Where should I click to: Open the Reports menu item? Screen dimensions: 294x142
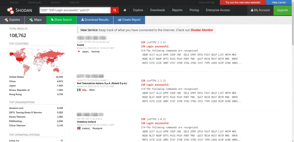pyautogui.click(x=177, y=10)
